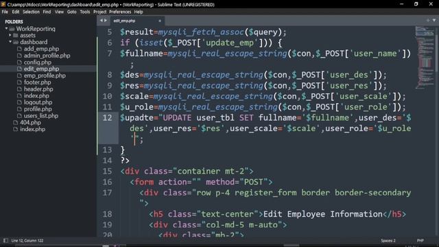Open the Goto menu

pyautogui.click(x=71, y=12)
